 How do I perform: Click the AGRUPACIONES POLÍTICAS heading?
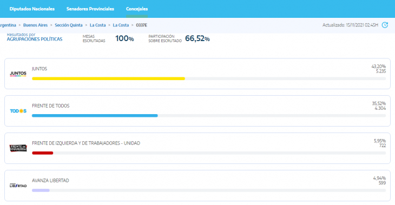pos(35,39)
